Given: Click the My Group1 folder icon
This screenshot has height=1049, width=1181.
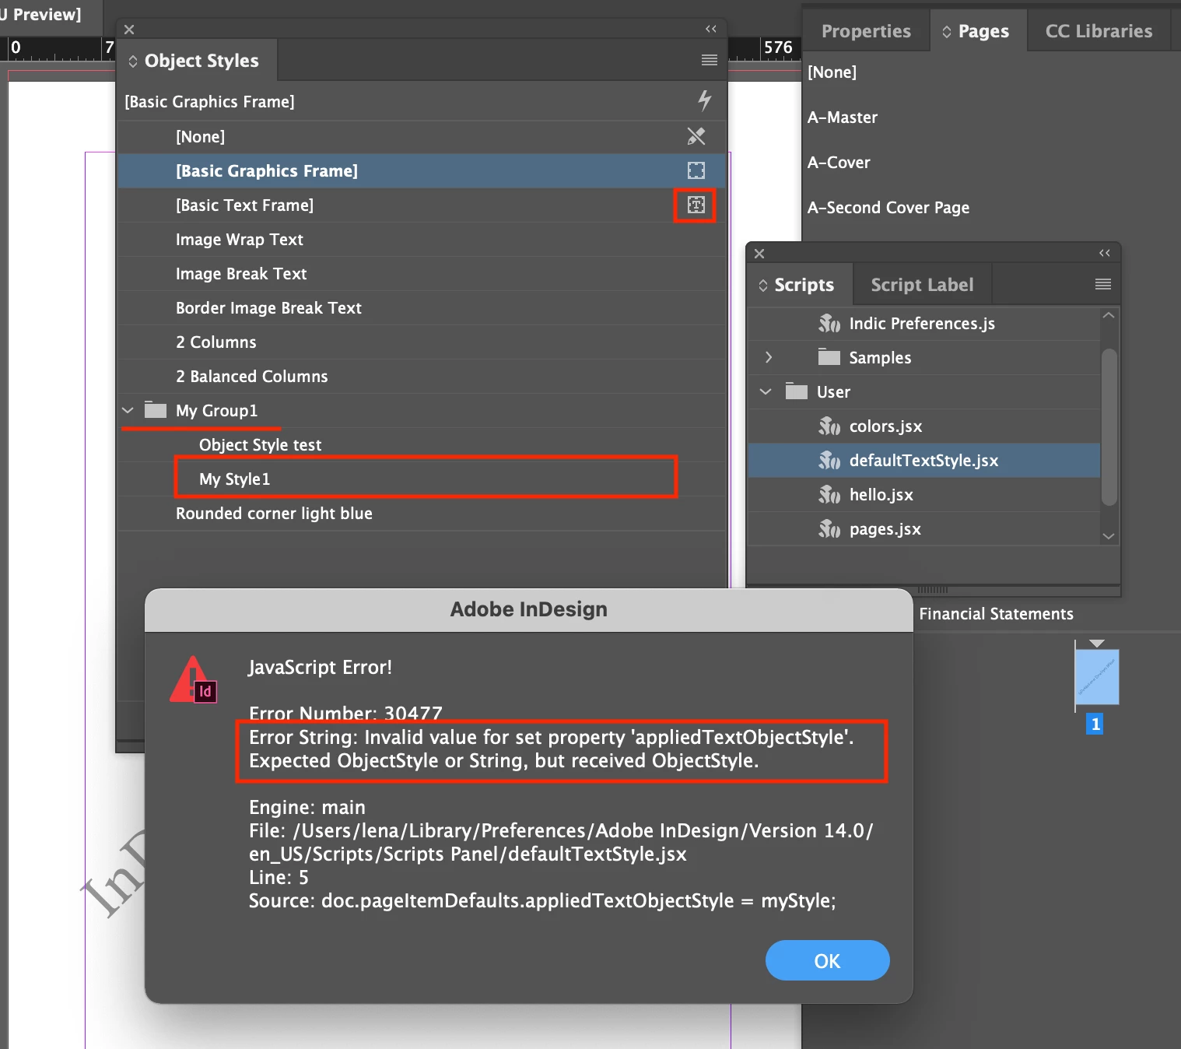Looking at the screenshot, I should (156, 410).
